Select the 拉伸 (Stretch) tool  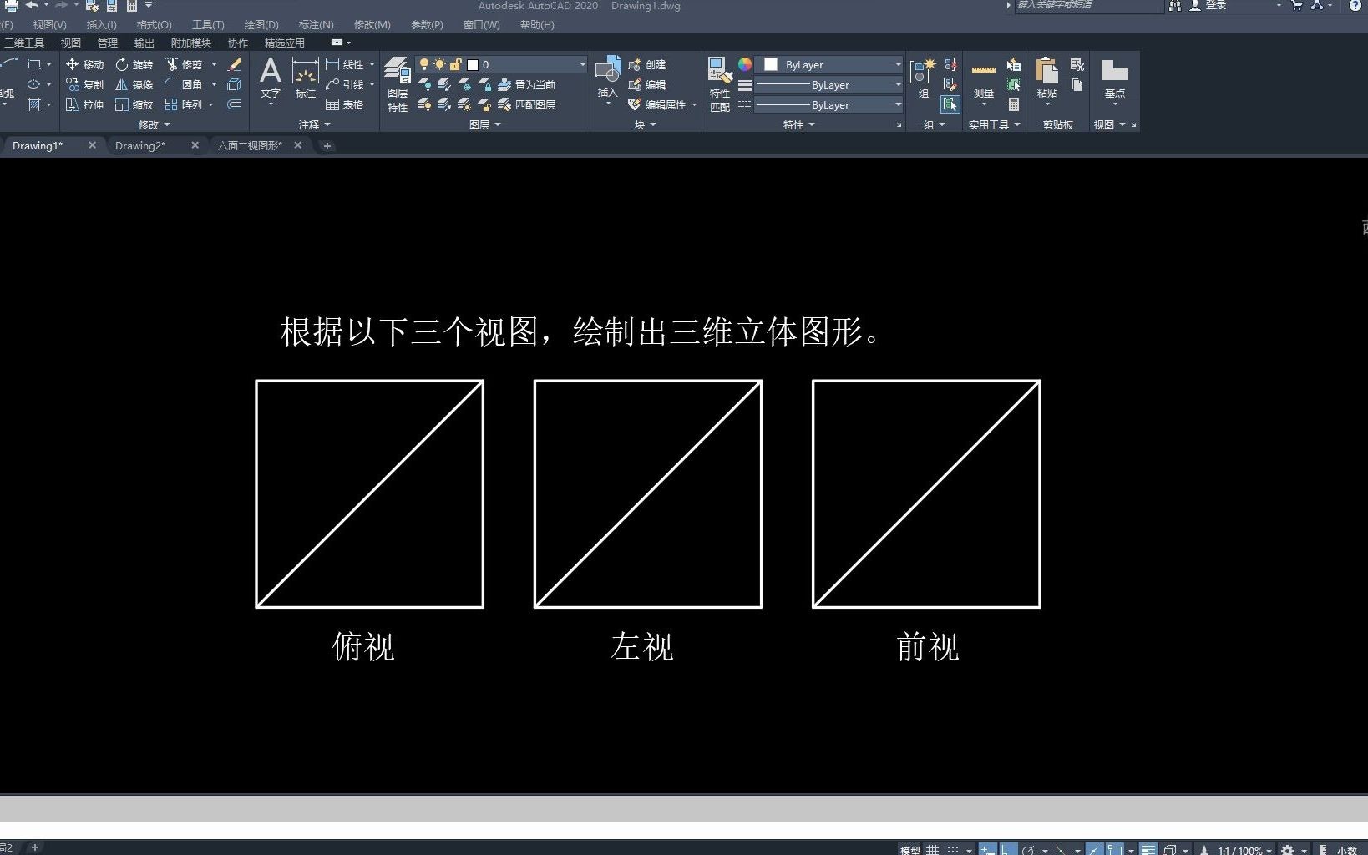pos(84,104)
